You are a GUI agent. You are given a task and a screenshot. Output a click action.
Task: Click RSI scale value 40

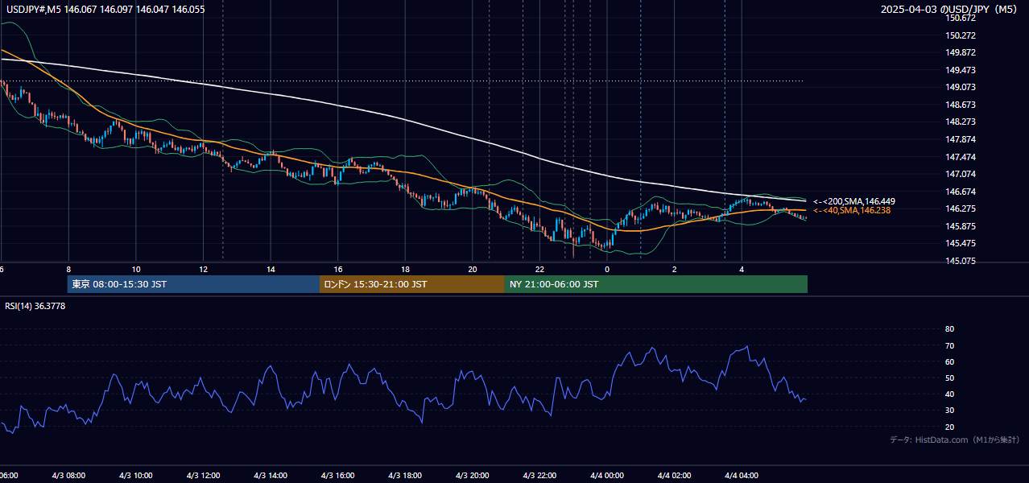tap(949, 394)
